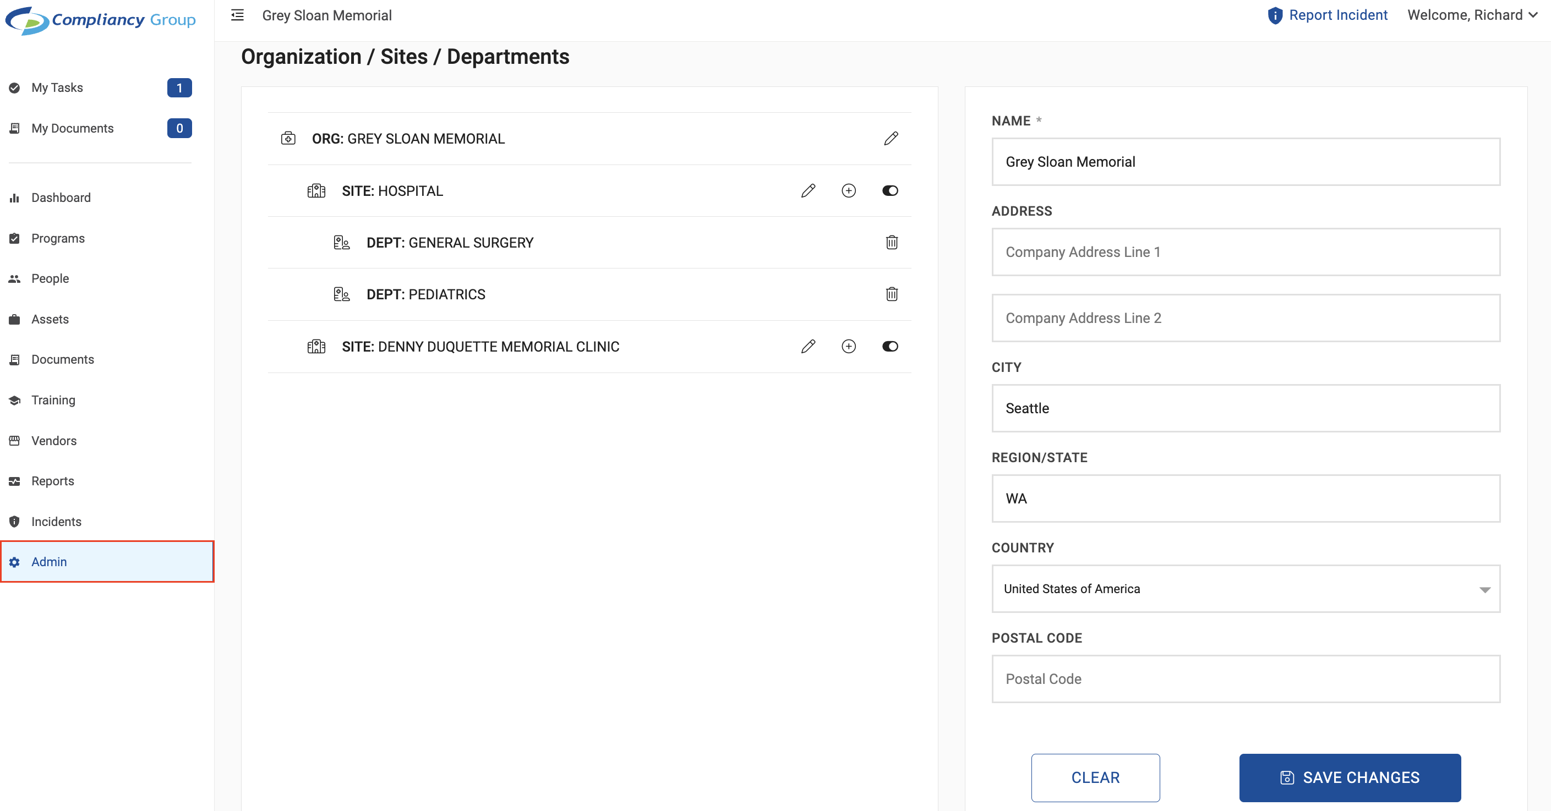
Task: Edit Denny Duquette Memorial Clinic site
Action: click(x=808, y=346)
